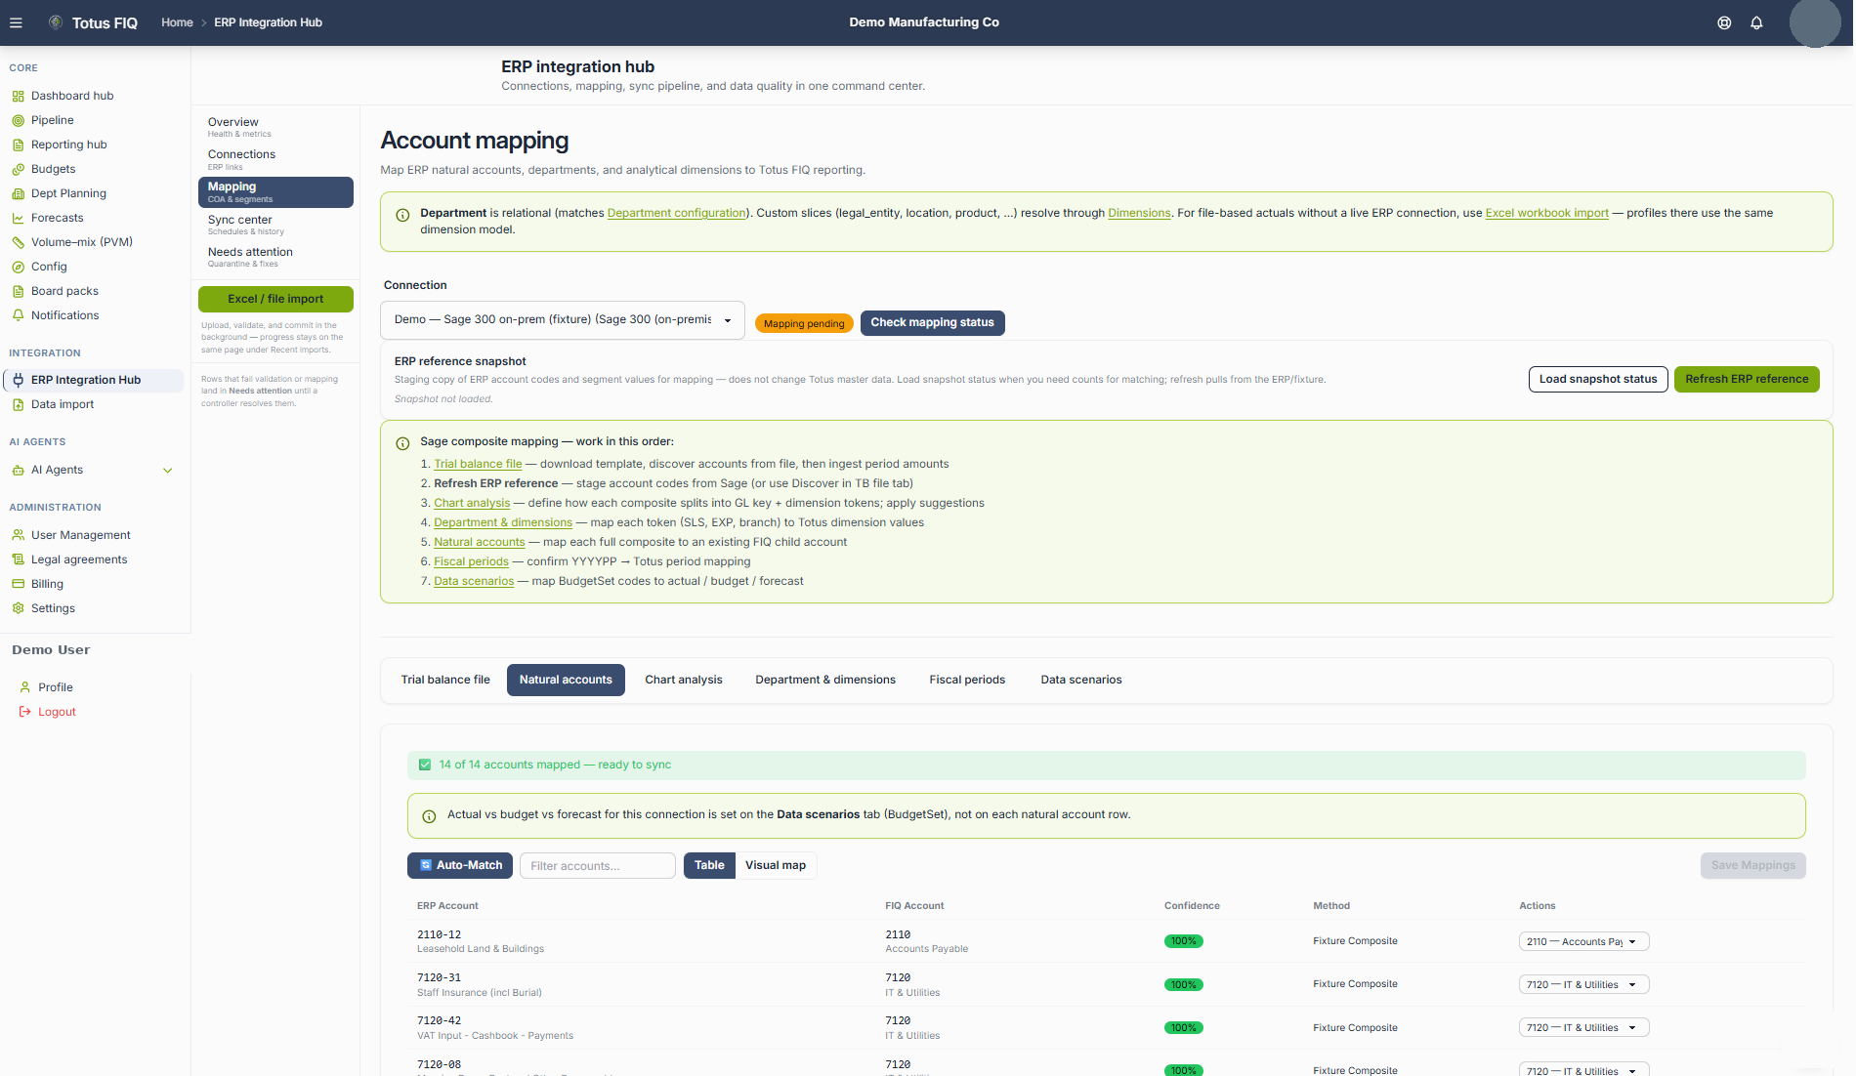Image resolution: width=1856 pixels, height=1076 pixels.
Task: Open the Fiscal periods tab
Action: tap(967, 680)
